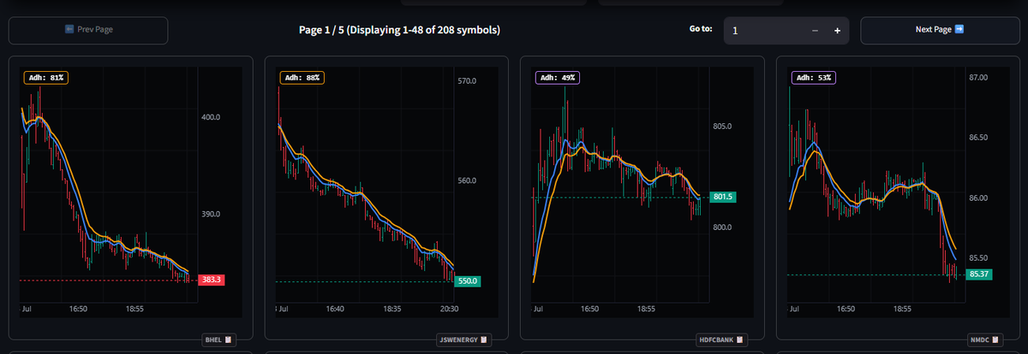The image size is (1028, 354).
Task: Click the 560.0 axis label on JSWENERGY chart
Action: point(468,180)
